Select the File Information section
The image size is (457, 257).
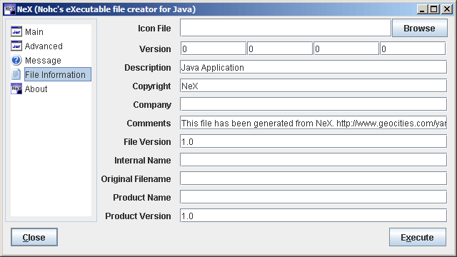(x=58, y=74)
